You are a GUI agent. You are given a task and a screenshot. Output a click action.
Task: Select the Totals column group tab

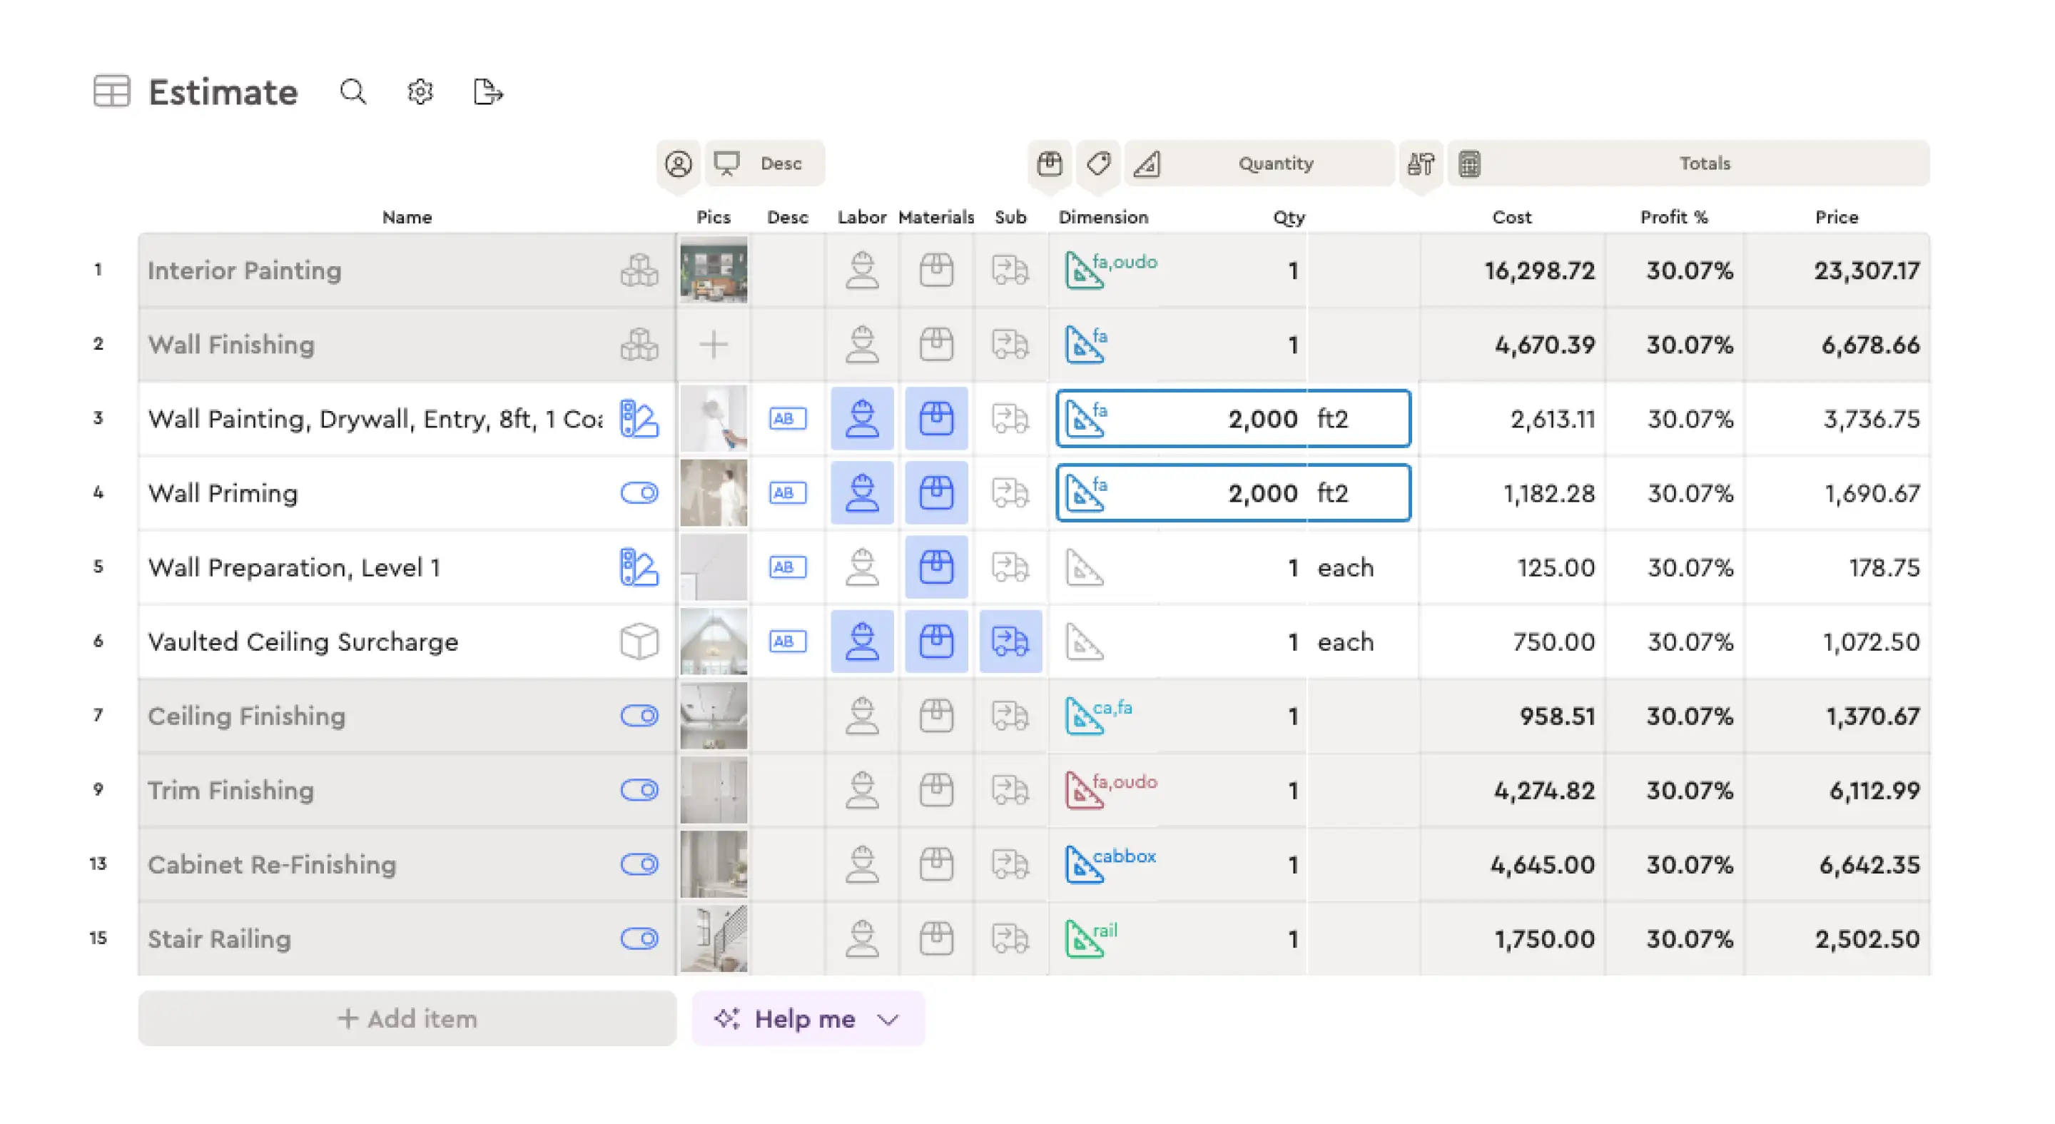point(1689,163)
